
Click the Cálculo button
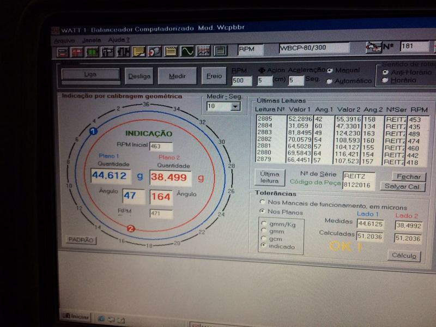[404, 256]
